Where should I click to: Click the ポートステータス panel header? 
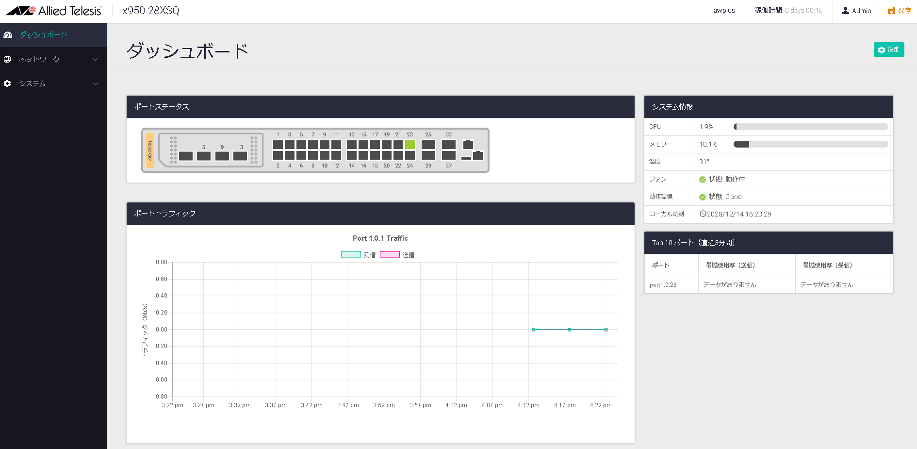coord(380,107)
